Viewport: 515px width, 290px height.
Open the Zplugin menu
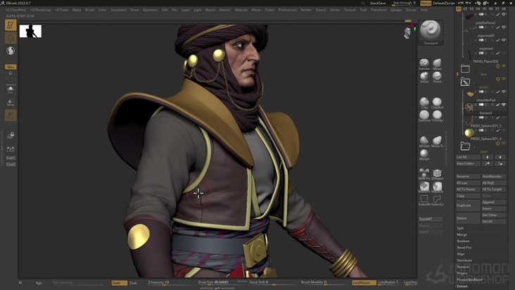click(x=396, y=10)
